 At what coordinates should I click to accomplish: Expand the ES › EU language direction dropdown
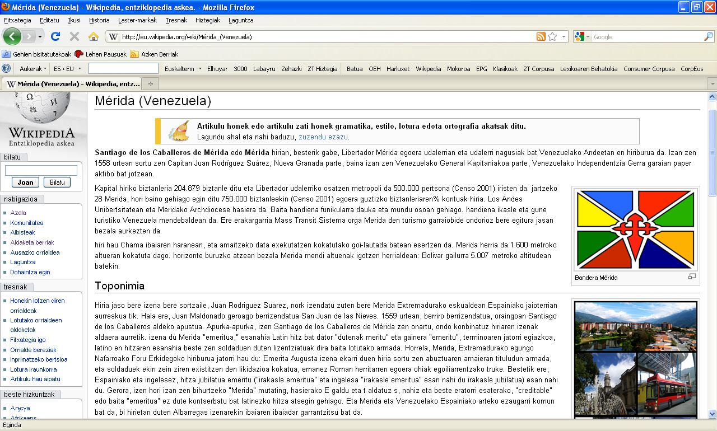(67, 69)
